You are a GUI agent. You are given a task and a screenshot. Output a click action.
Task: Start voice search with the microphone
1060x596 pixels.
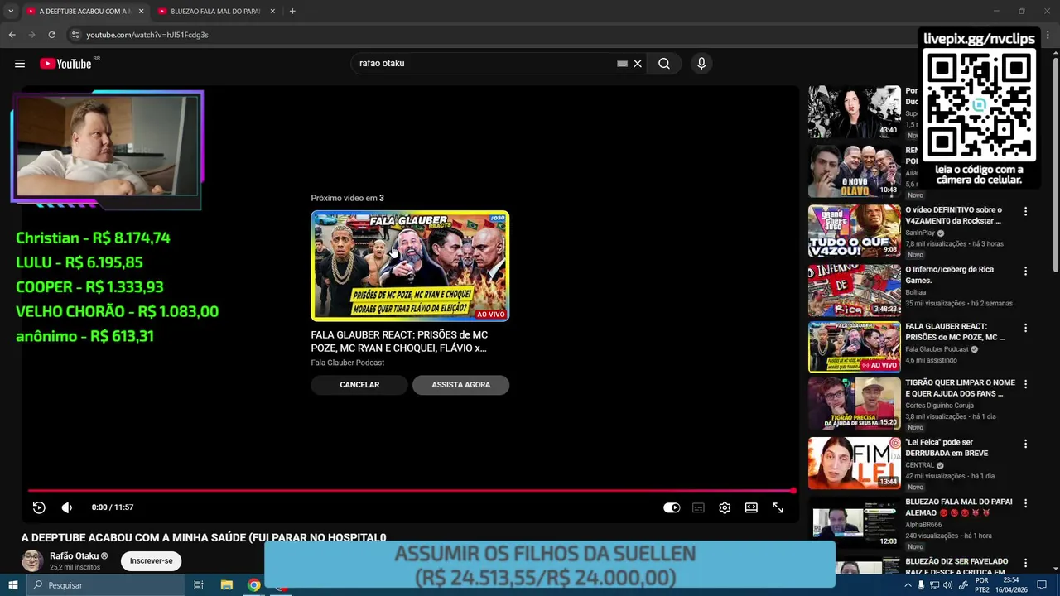[701, 64]
